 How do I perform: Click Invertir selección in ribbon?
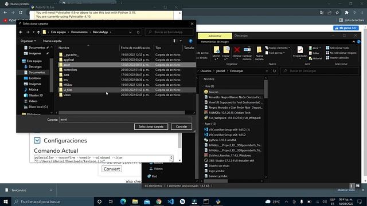[337, 58]
